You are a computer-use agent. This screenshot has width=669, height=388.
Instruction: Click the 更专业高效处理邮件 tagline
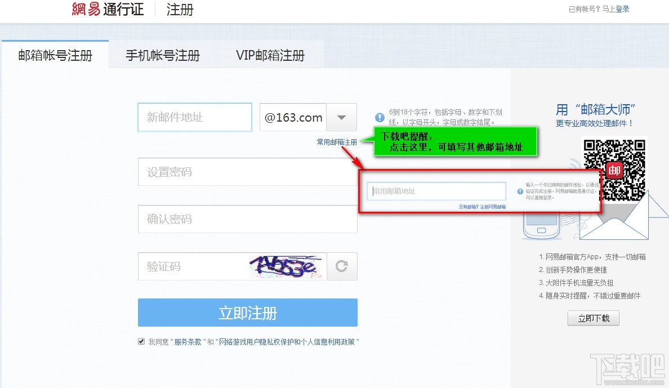pos(594,123)
